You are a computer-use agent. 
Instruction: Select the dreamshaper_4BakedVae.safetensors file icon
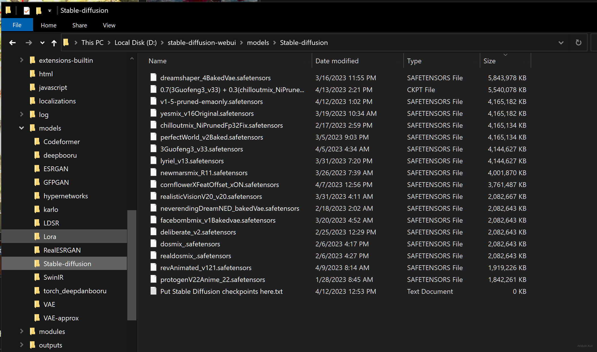153,77
